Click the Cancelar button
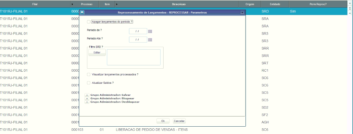 [x=179, y=121]
